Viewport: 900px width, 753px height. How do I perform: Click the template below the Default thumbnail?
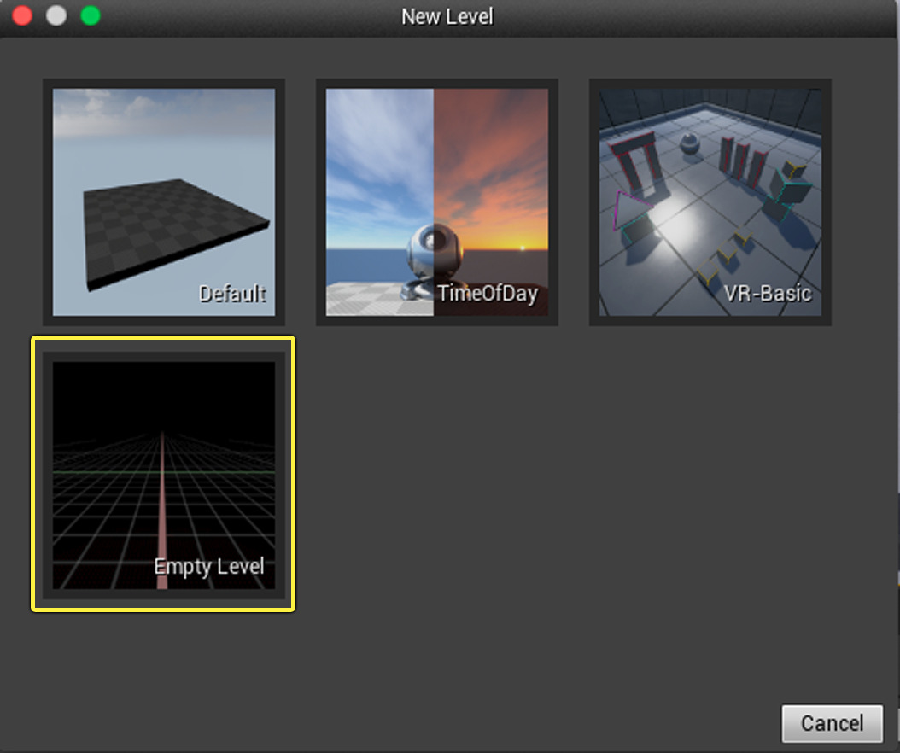pyautogui.click(x=164, y=475)
